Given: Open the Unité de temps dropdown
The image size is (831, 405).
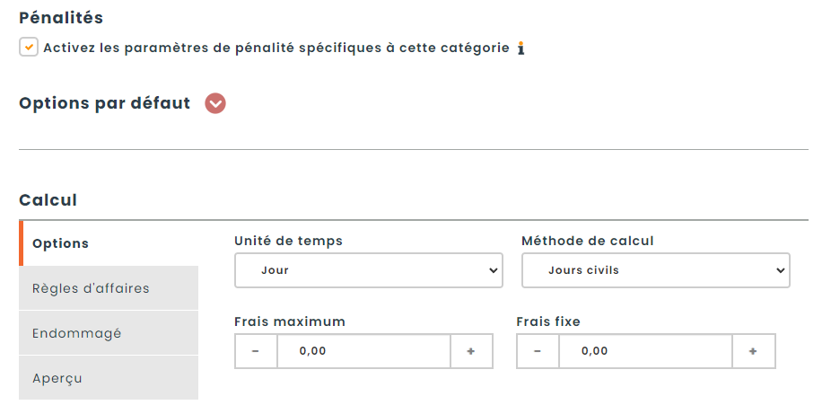Looking at the screenshot, I should pos(368,270).
